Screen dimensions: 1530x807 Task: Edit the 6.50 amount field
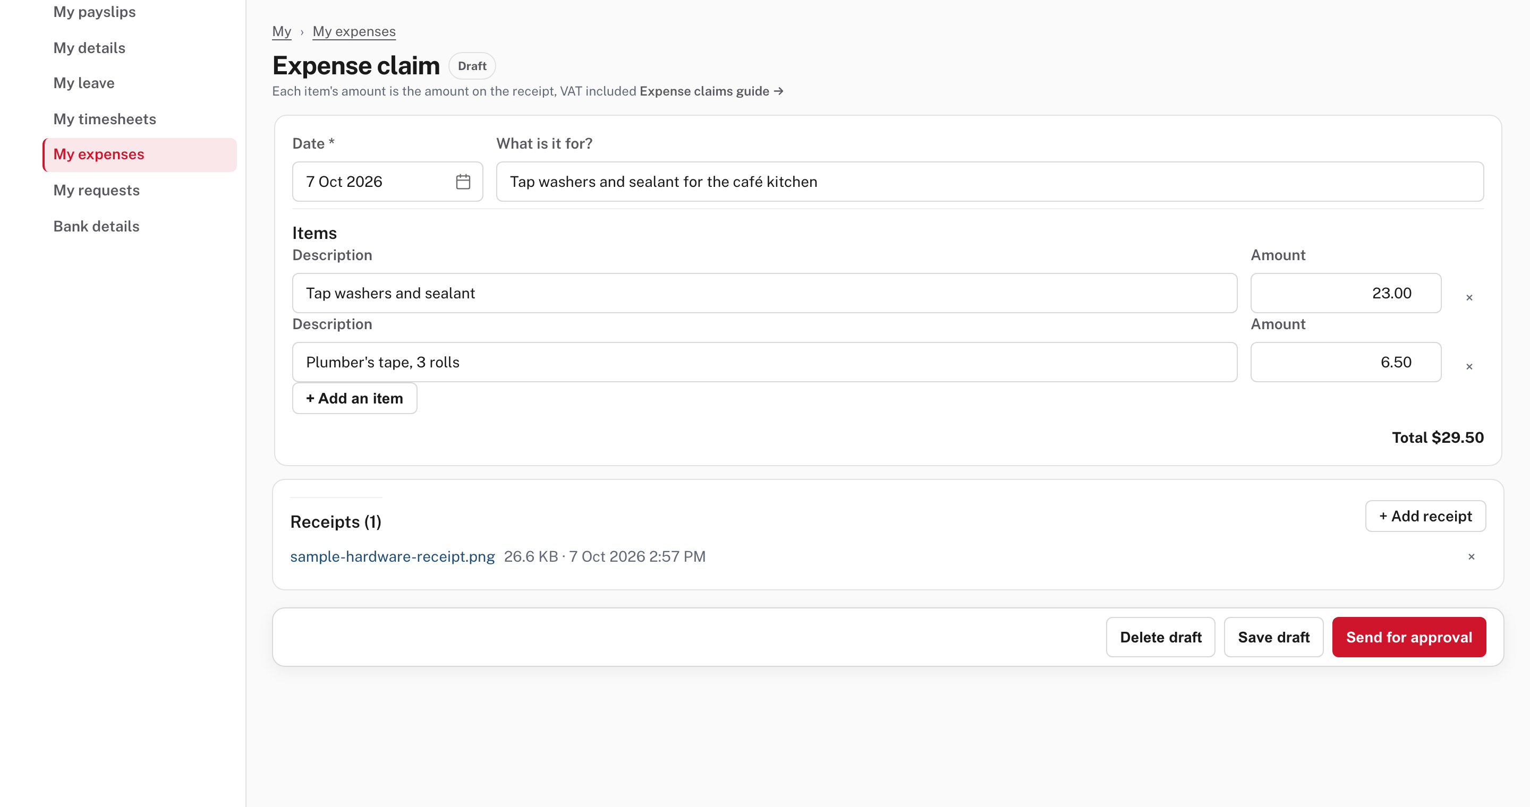[1345, 362]
